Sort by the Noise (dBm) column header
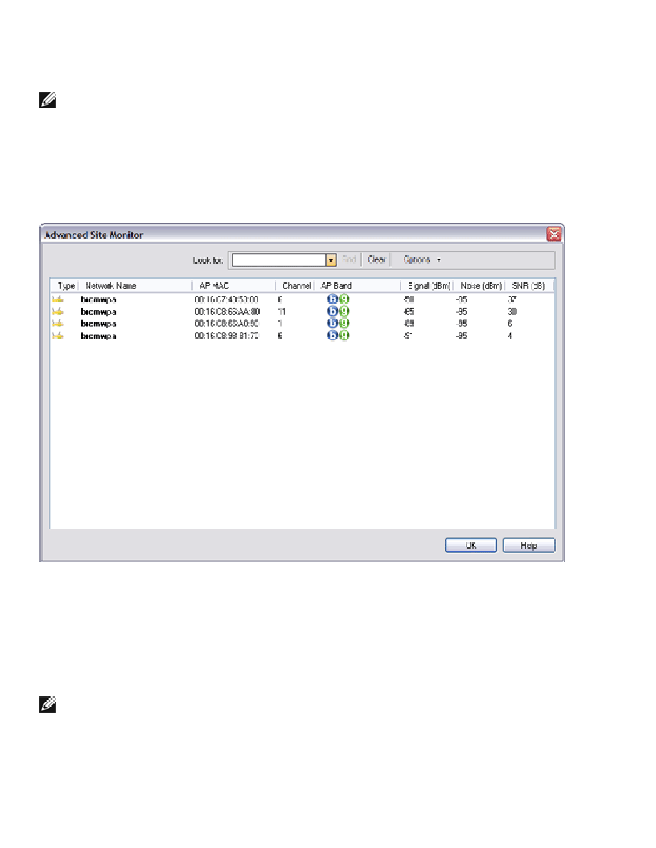Image resolution: width=656 pixels, height=848 pixels. [x=481, y=286]
